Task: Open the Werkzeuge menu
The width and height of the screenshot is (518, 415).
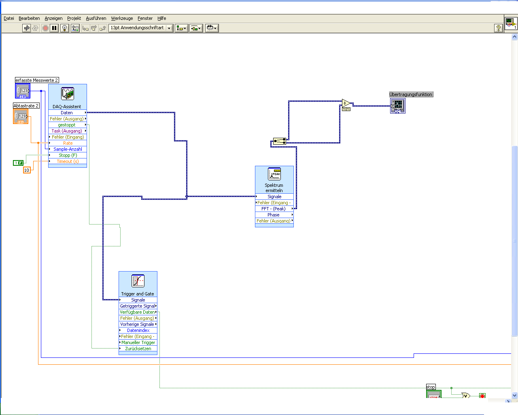Action: coord(122,18)
